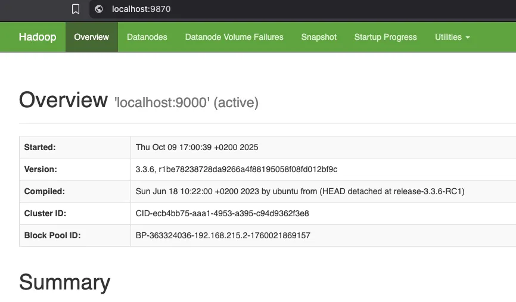View the Startup Progress tab
The height and width of the screenshot is (302, 516).
(x=386, y=37)
